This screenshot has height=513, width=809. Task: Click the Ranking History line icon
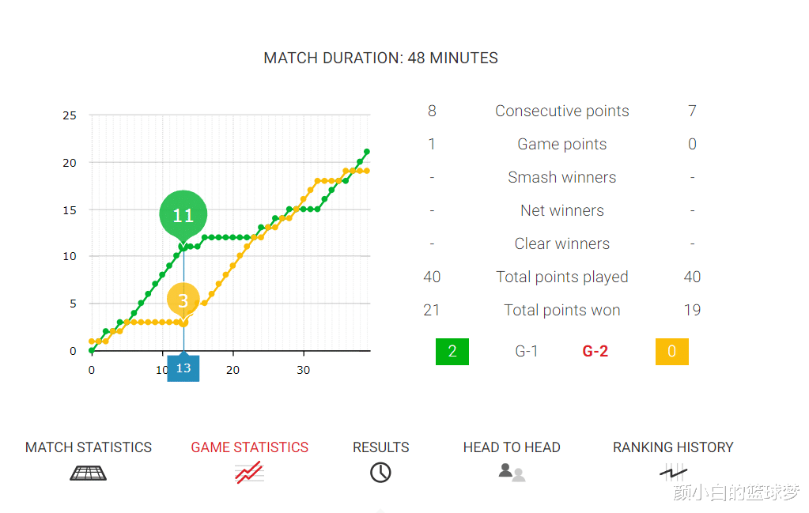click(673, 473)
